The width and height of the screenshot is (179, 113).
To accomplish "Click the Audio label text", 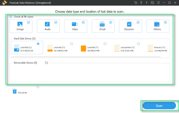I will tap(47, 29).
